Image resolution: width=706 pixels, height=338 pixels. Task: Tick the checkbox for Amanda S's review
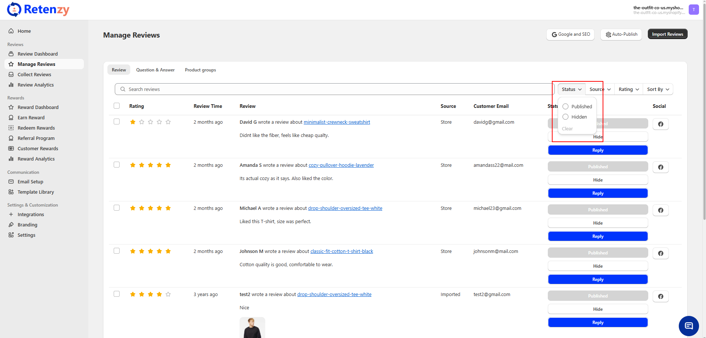117,165
